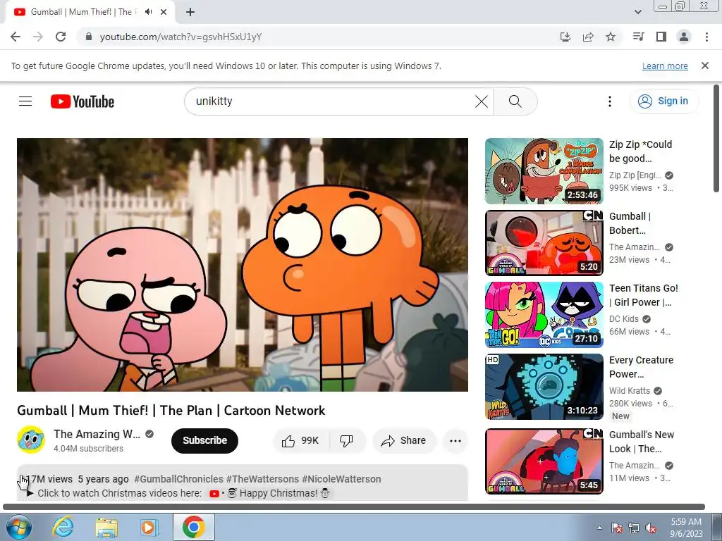Image resolution: width=722 pixels, height=541 pixels.
Task: Go to YouTube home via logo
Action: (82, 101)
